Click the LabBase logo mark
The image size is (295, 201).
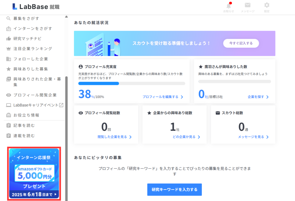click(x=15, y=6)
